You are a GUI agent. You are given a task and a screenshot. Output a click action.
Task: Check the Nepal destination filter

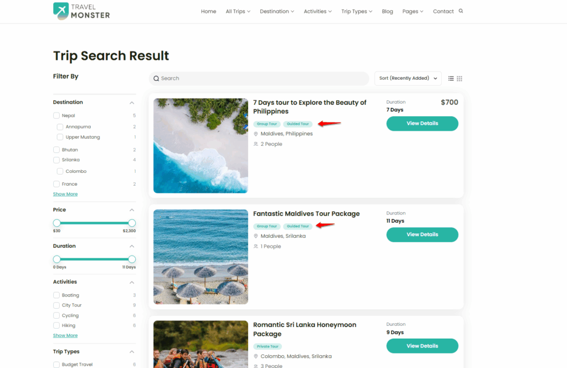tap(56, 116)
